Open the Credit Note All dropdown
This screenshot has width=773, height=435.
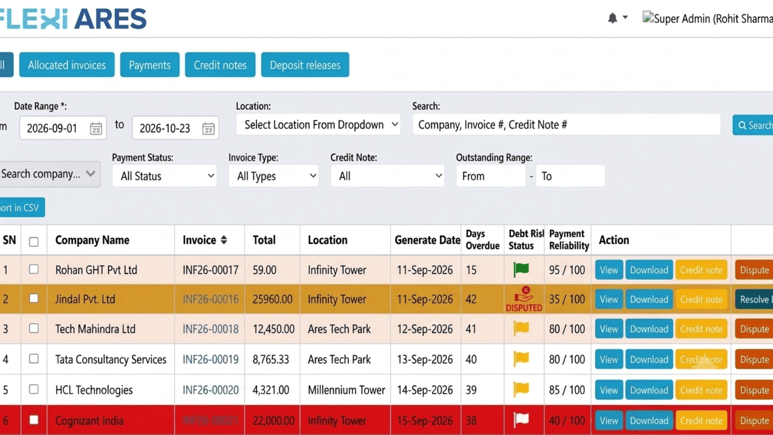click(x=387, y=176)
